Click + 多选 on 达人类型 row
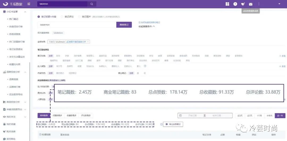Screen dimensions: 287x141 [282, 66]
